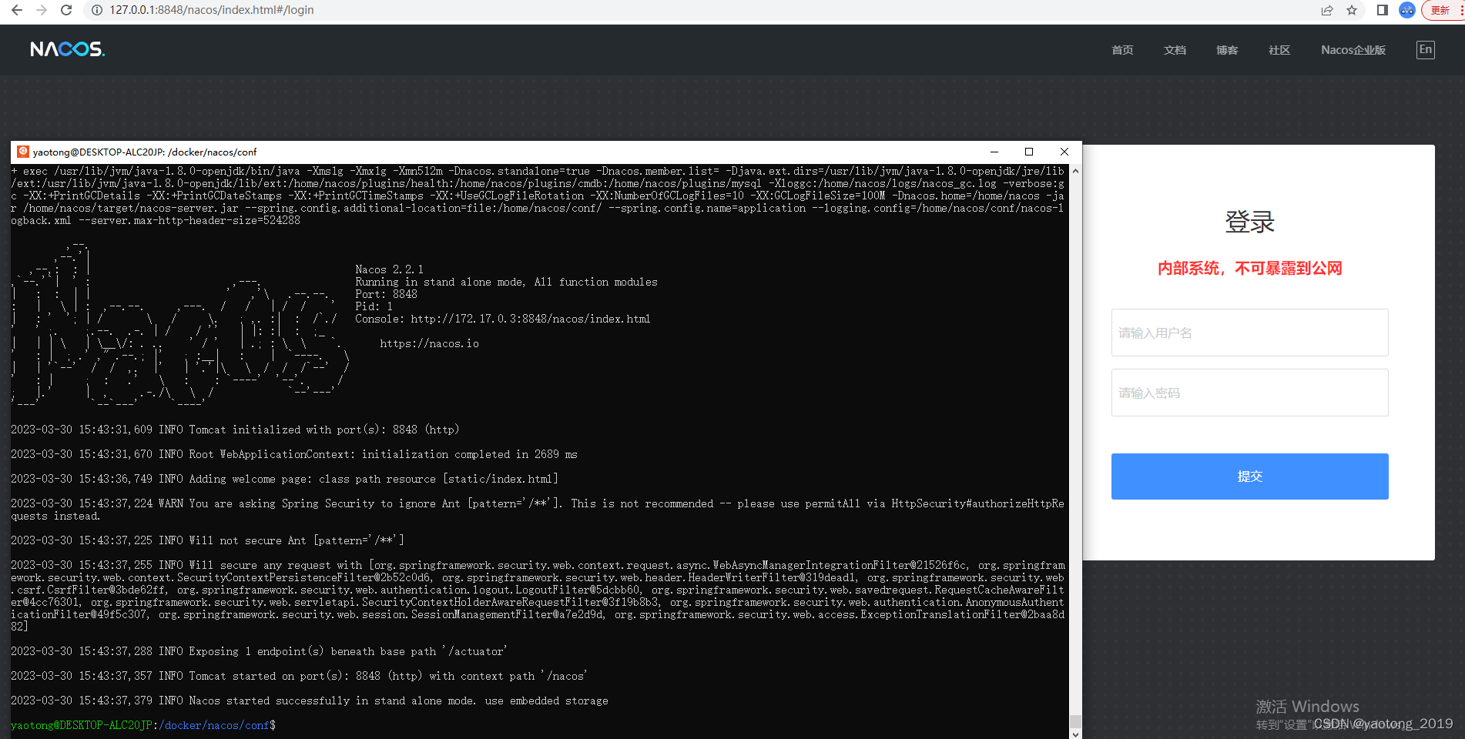Open the 文档 menu item

1174,49
